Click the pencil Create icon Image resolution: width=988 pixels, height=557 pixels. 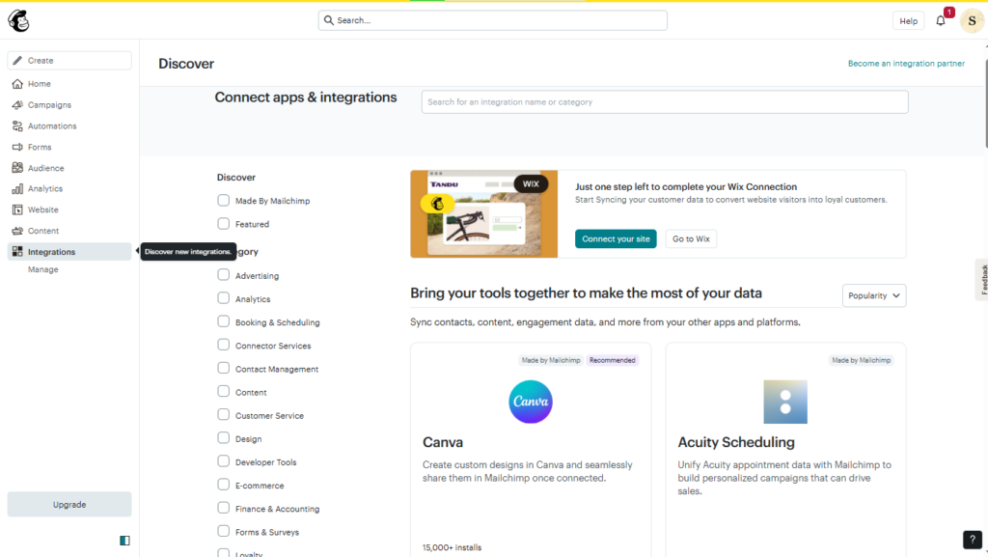coord(17,61)
